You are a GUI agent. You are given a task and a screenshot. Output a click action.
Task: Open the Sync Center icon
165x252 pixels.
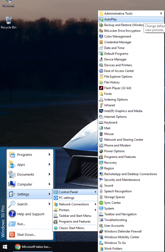[x=101, y=203]
